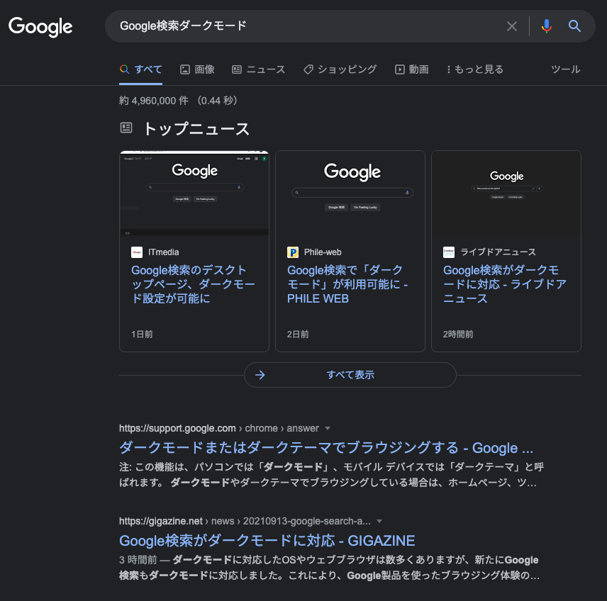Open the Phile-web news card thumbnail
Screen dimensions: 607x601
[350, 193]
